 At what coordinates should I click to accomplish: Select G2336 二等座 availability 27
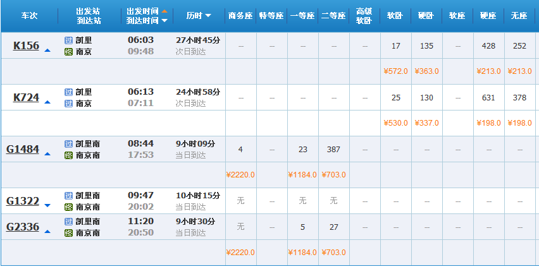333,227
